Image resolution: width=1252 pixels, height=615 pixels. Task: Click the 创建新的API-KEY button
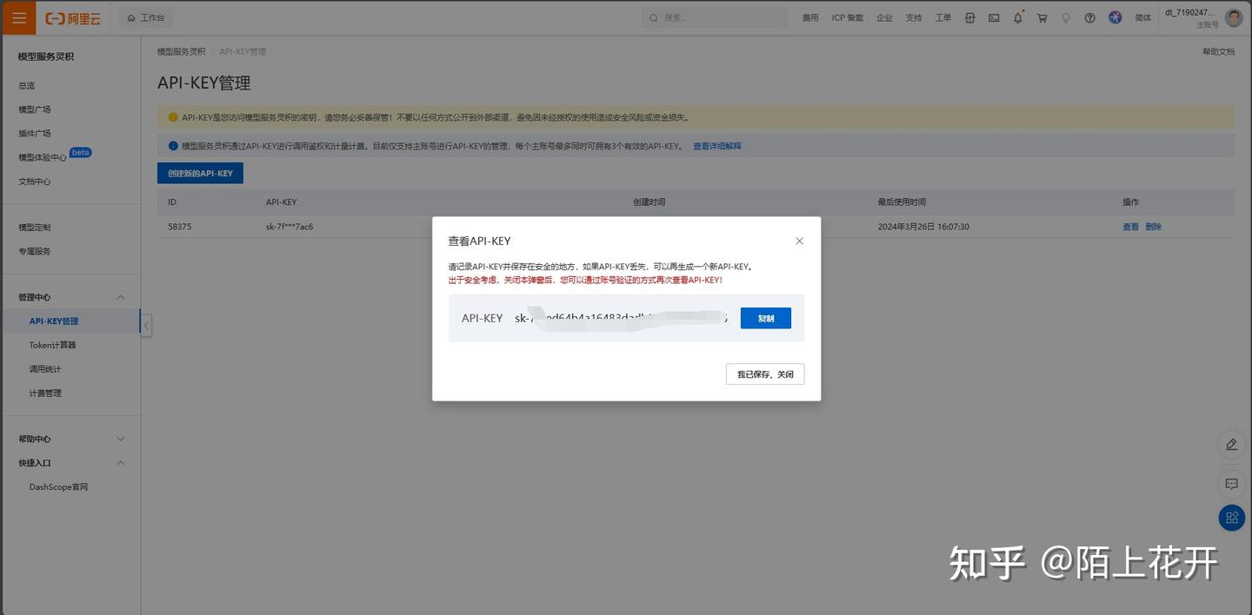[200, 173]
